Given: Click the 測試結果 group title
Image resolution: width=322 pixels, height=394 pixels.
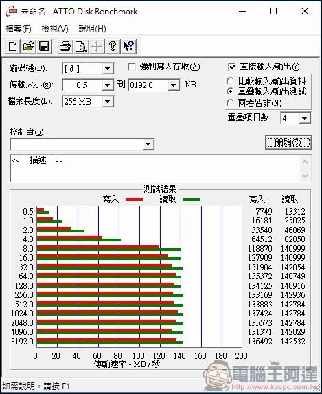Looking at the screenshot, I should 160,188.
